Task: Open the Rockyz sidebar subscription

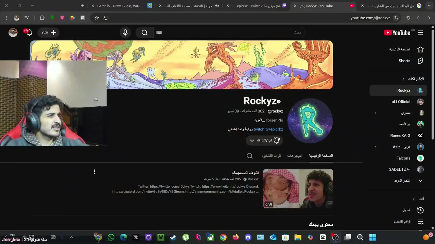Action: tap(398, 90)
